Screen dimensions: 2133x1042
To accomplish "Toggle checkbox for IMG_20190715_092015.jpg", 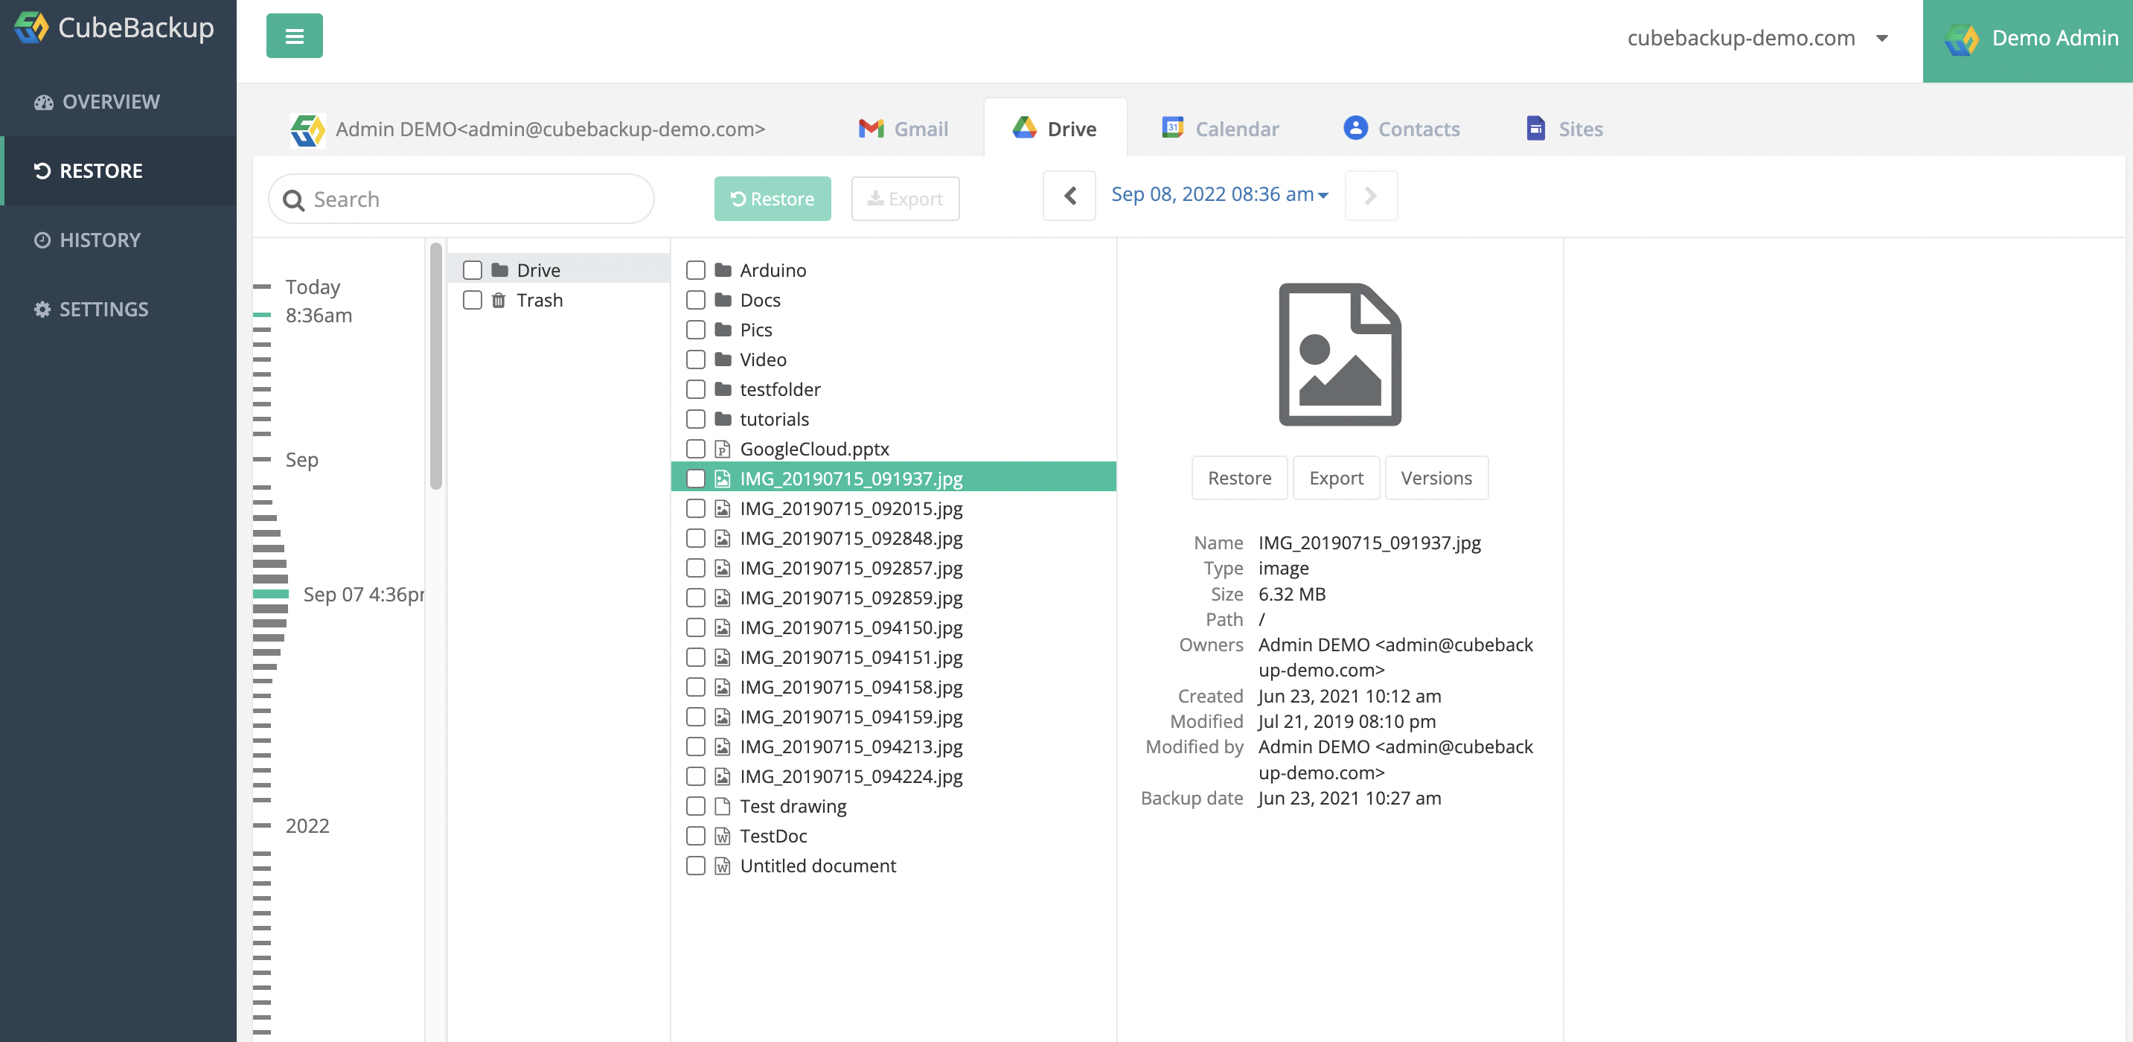I will [x=695, y=508].
